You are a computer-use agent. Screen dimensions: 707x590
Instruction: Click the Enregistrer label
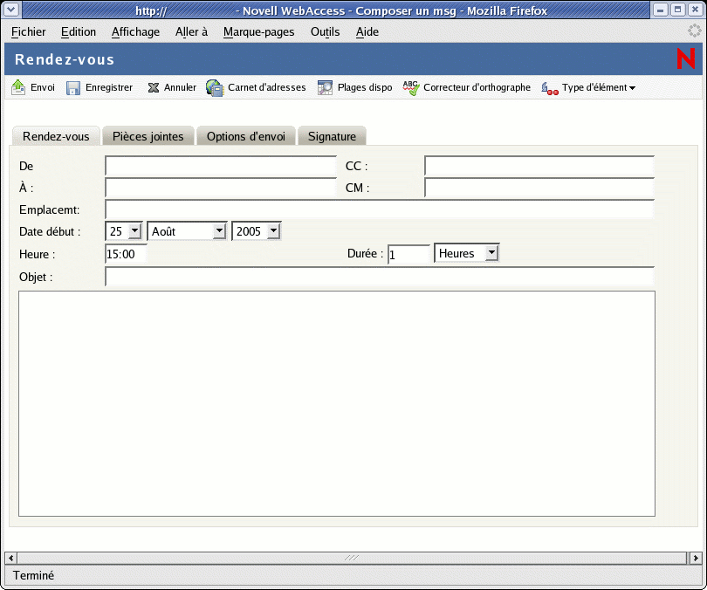pyautogui.click(x=109, y=87)
